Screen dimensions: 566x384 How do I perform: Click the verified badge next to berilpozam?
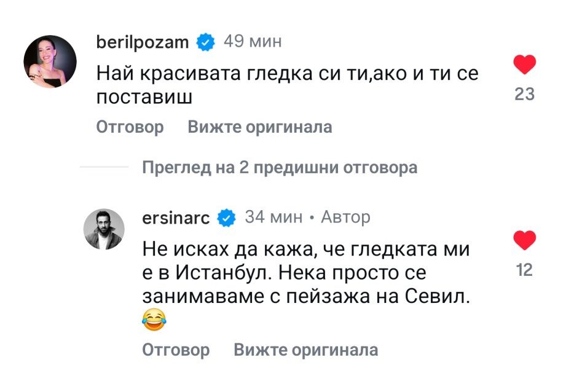click(205, 42)
